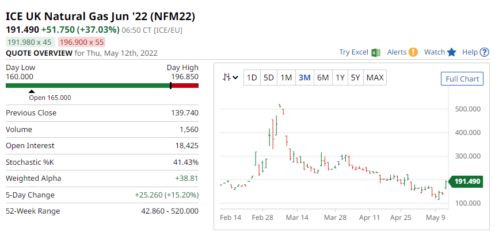
Task: Switch chart to 1D range
Action: point(252,78)
